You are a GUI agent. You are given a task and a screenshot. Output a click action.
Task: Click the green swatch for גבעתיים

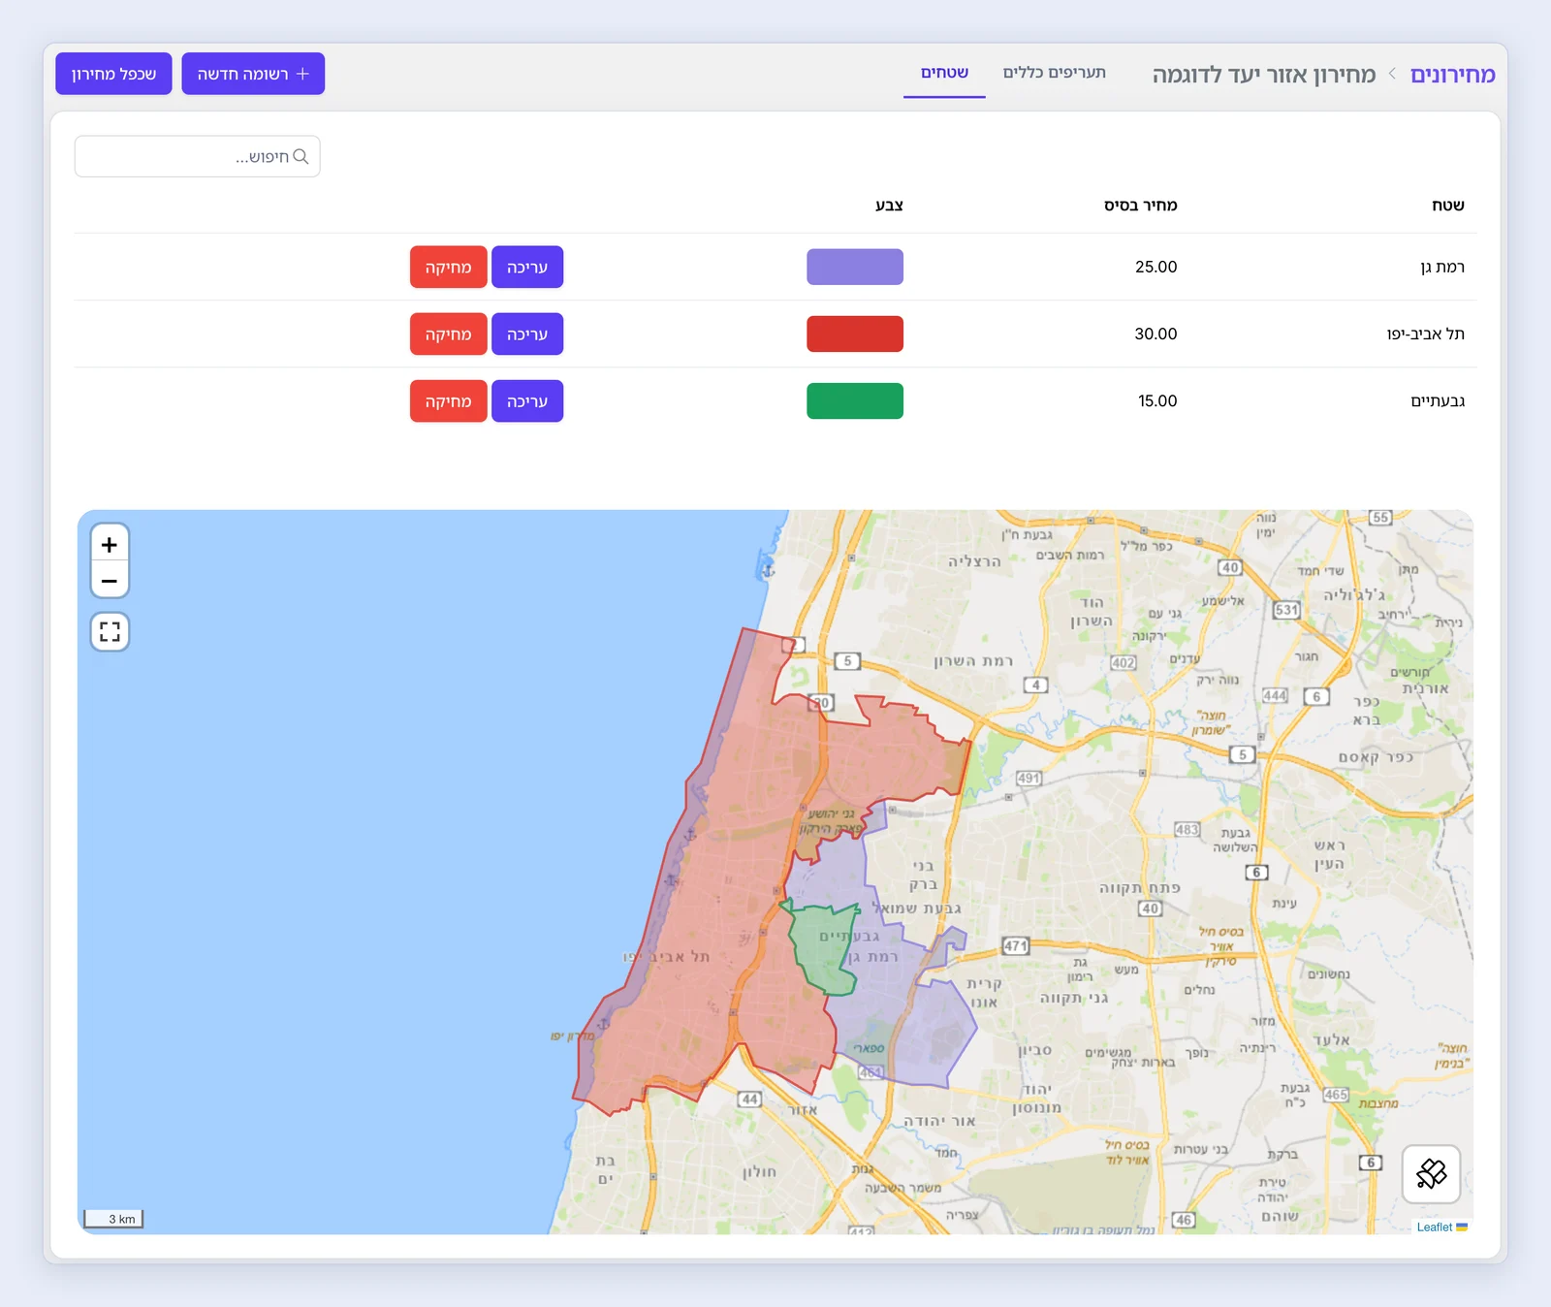point(855,400)
